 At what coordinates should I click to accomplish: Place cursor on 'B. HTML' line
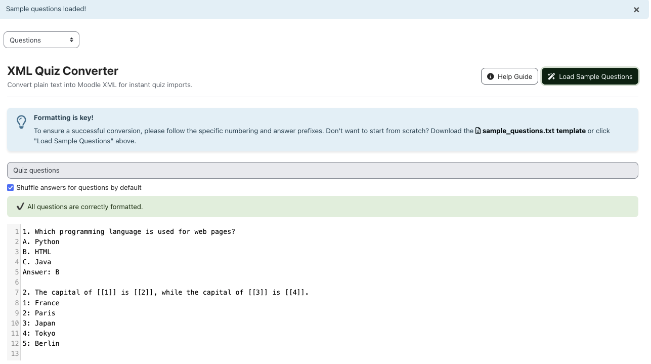click(37, 252)
